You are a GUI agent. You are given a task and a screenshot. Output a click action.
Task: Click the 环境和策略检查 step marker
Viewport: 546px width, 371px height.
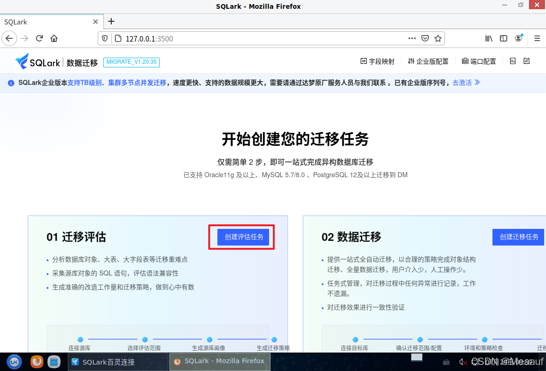484,340
